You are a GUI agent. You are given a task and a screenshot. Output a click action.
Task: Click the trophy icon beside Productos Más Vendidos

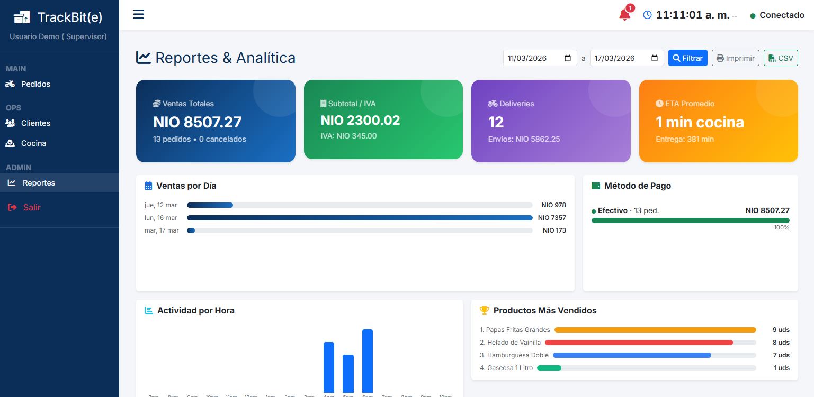point(484,311)
